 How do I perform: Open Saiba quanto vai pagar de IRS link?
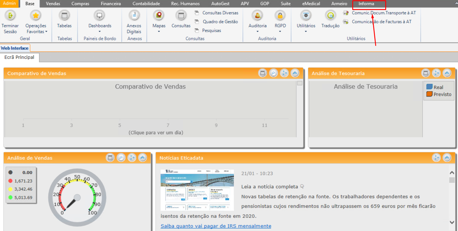pyautogui.click(x=216, y=226)
